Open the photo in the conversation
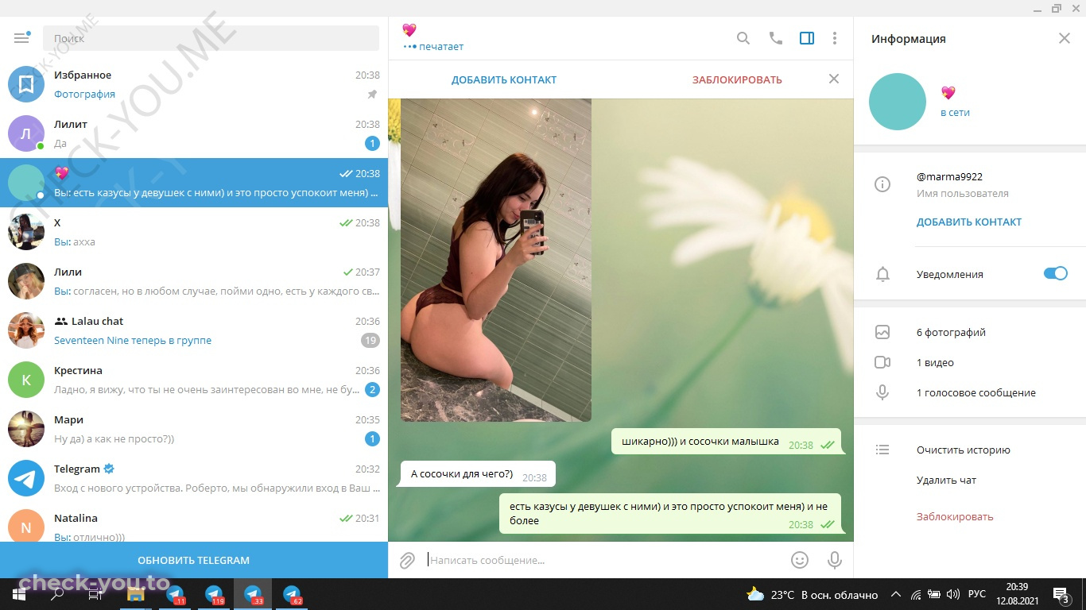Screen dimensions: 1086x610 pos(496,260)
